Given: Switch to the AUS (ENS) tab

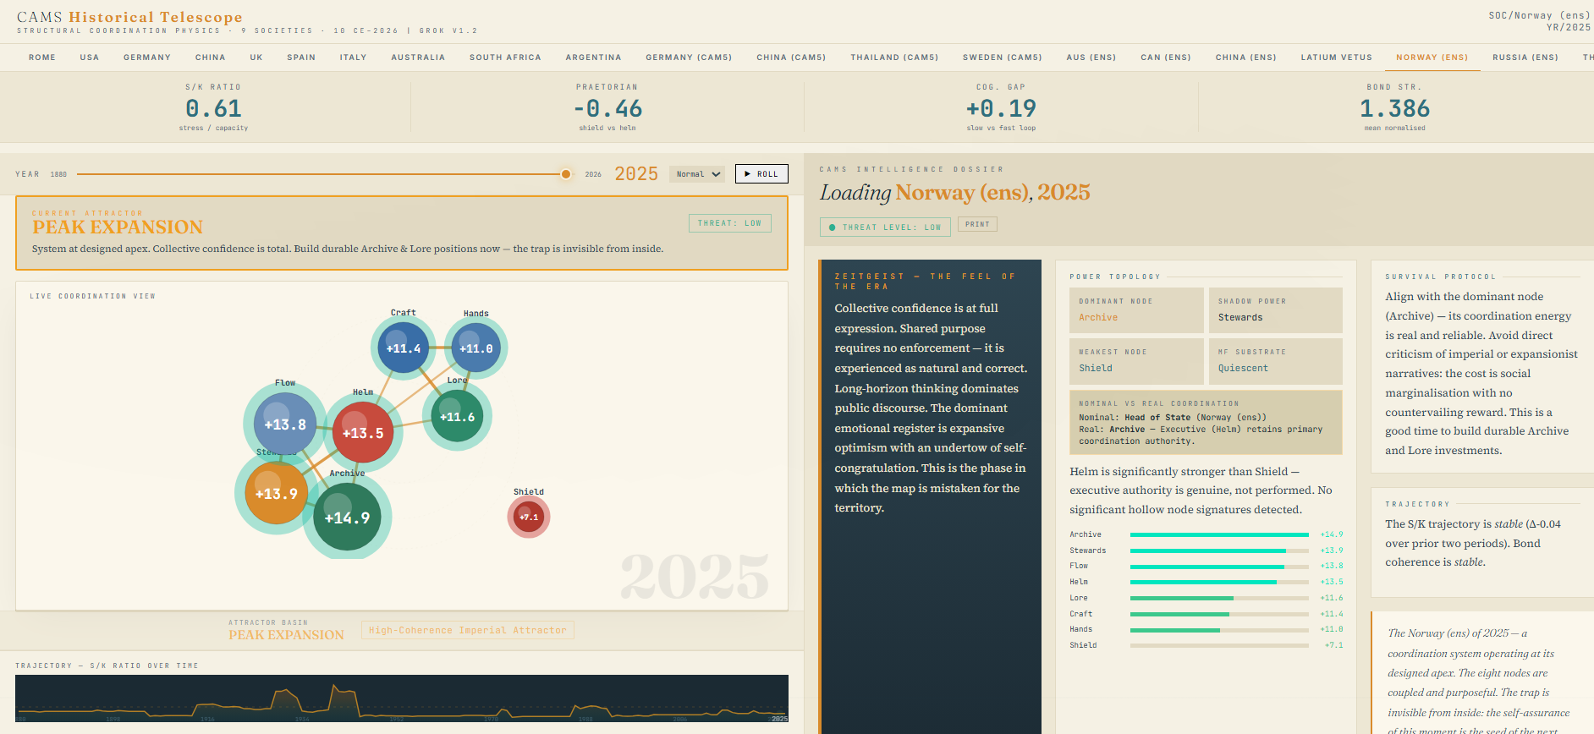Looking at the screenshot, I should click(1091, 58).
